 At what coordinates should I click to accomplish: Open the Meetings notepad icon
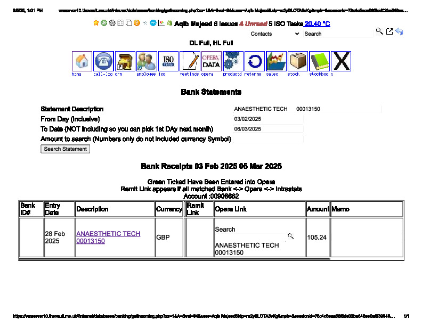point(190,61)
